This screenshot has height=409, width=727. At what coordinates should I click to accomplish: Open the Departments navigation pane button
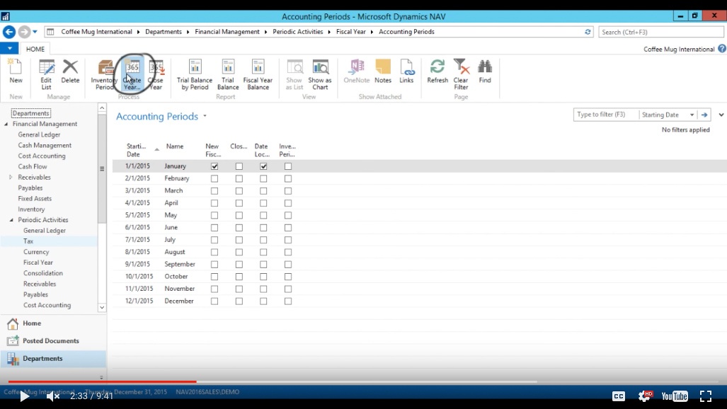[x=53, y=359]
